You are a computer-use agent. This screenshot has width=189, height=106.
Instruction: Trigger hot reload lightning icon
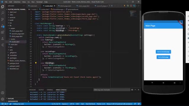pos(125,6)
